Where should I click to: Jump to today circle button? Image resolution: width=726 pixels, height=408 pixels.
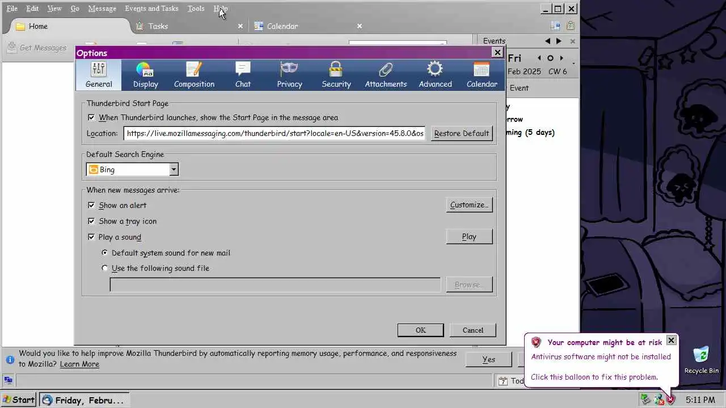[550, 58]
